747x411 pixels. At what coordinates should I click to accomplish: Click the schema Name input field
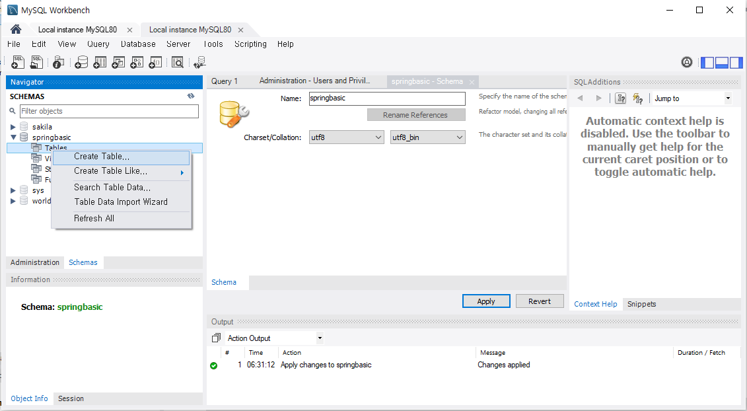(x=387, y=98)
